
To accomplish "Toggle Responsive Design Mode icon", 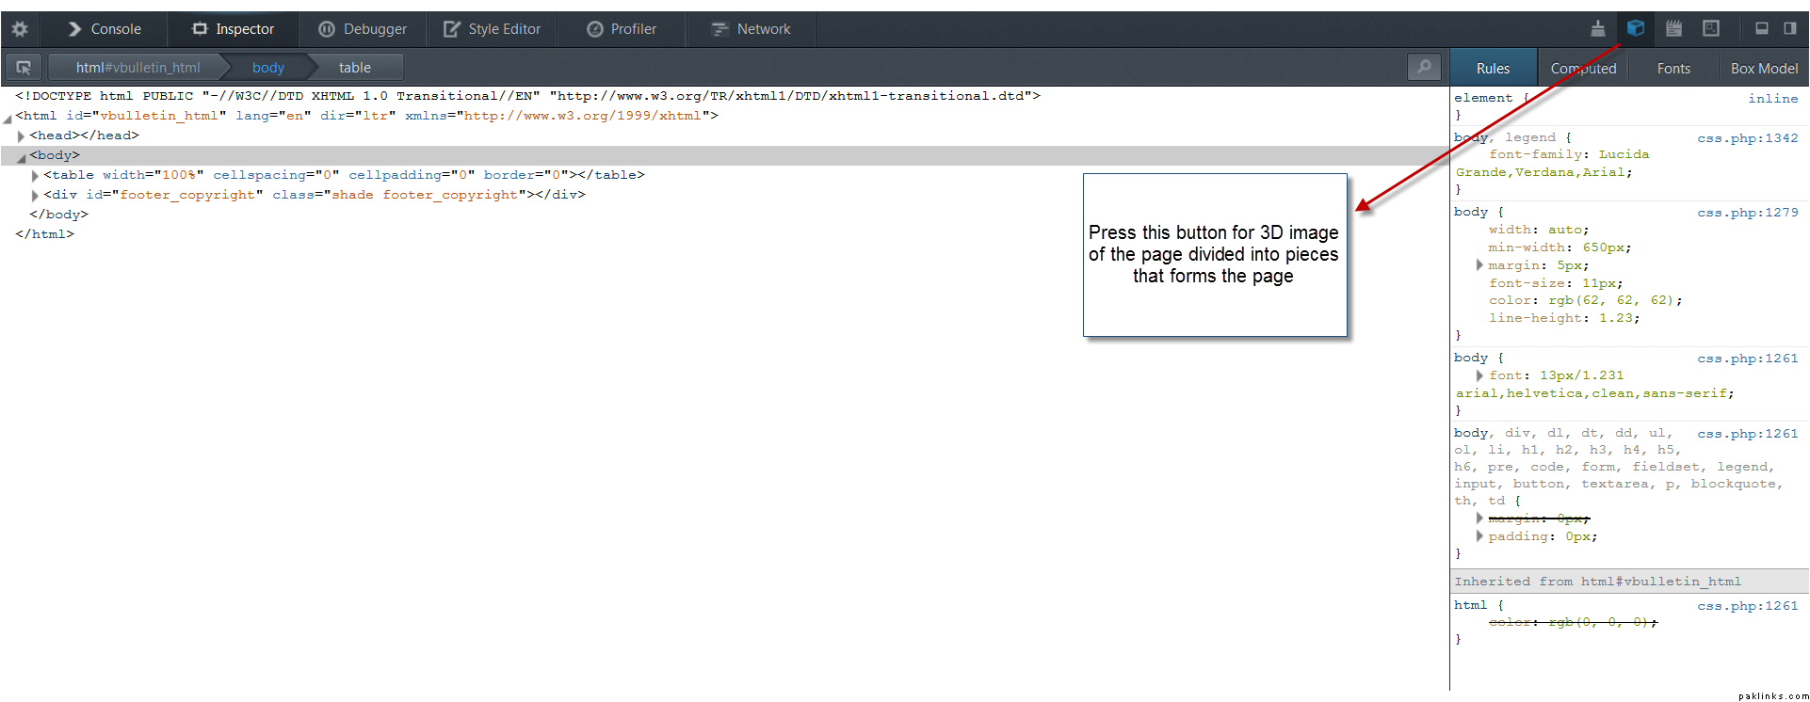I will click(x=1711, y=28).
